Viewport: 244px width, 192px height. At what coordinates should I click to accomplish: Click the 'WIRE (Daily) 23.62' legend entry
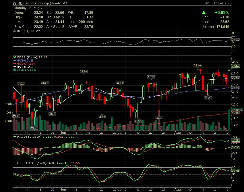(x=32, y=57)
